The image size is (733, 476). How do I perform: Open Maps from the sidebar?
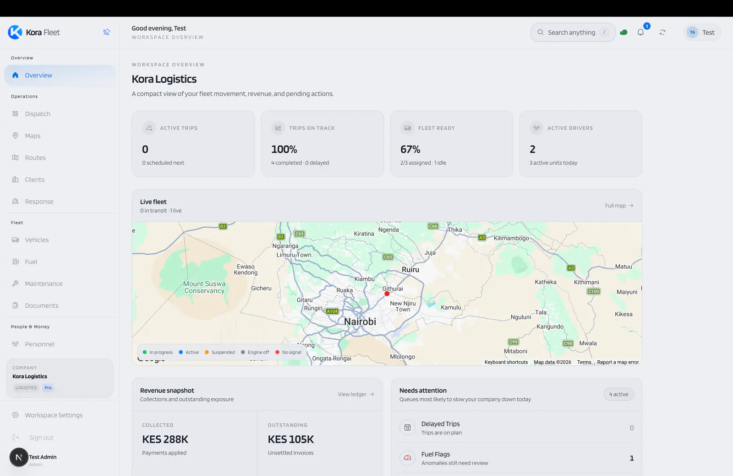tap(60, 136)
